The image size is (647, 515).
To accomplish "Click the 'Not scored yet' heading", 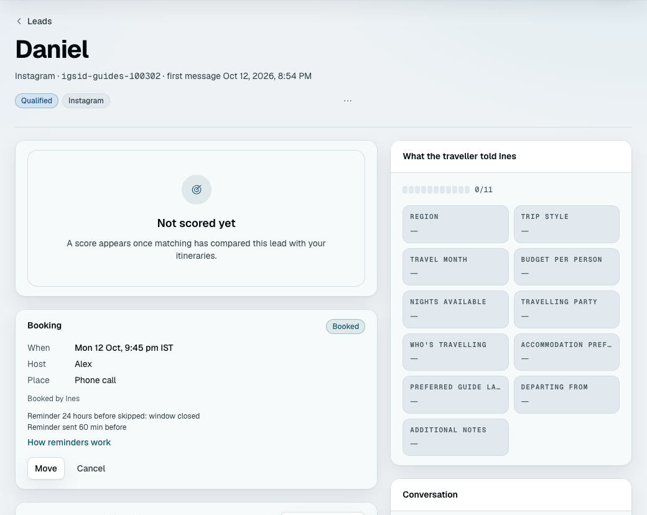I will pos(197,223).
